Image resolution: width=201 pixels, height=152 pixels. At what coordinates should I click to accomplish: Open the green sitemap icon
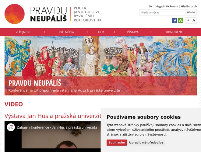[x=181, y=20]
